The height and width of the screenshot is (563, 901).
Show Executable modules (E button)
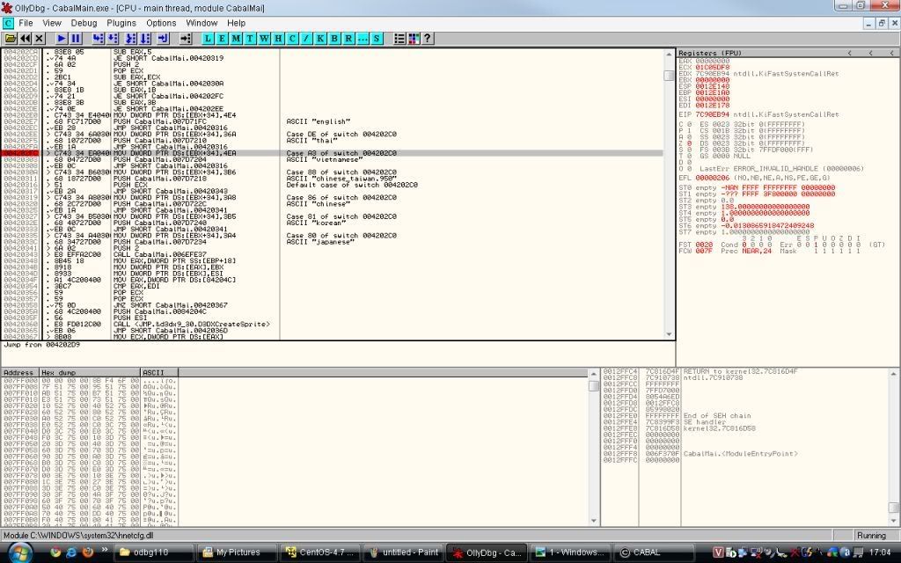coord(223,39)
